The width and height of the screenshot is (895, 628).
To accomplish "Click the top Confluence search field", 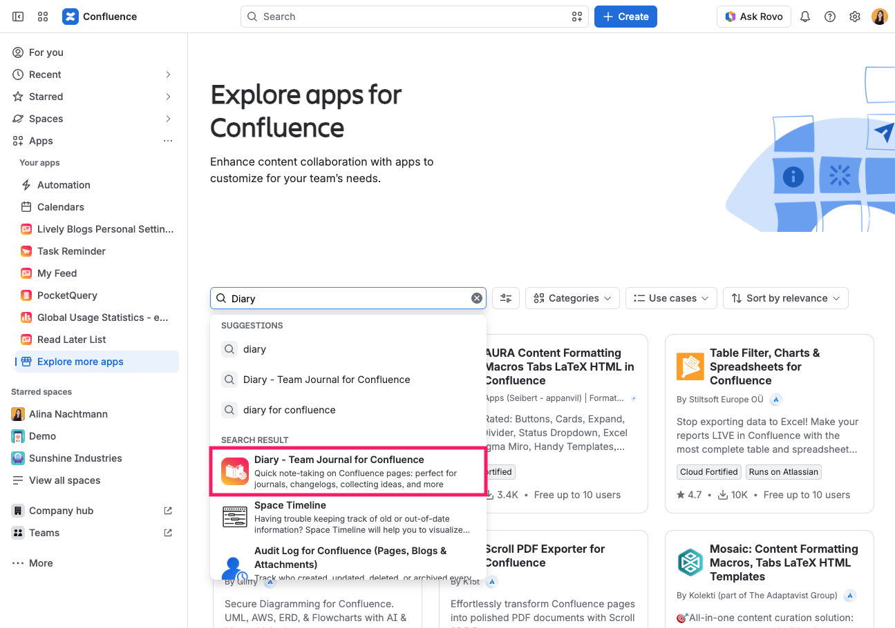I will click(x=415, y=17).
